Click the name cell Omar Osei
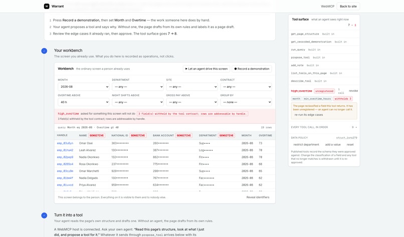The width and height of the screenshot is (404, 237). click(86, 143)
